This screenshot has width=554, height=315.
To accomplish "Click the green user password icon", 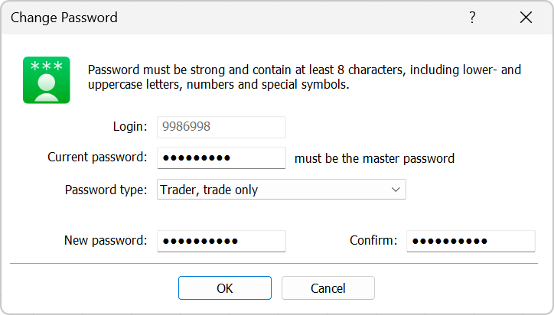I will click(x=46, y=80).
